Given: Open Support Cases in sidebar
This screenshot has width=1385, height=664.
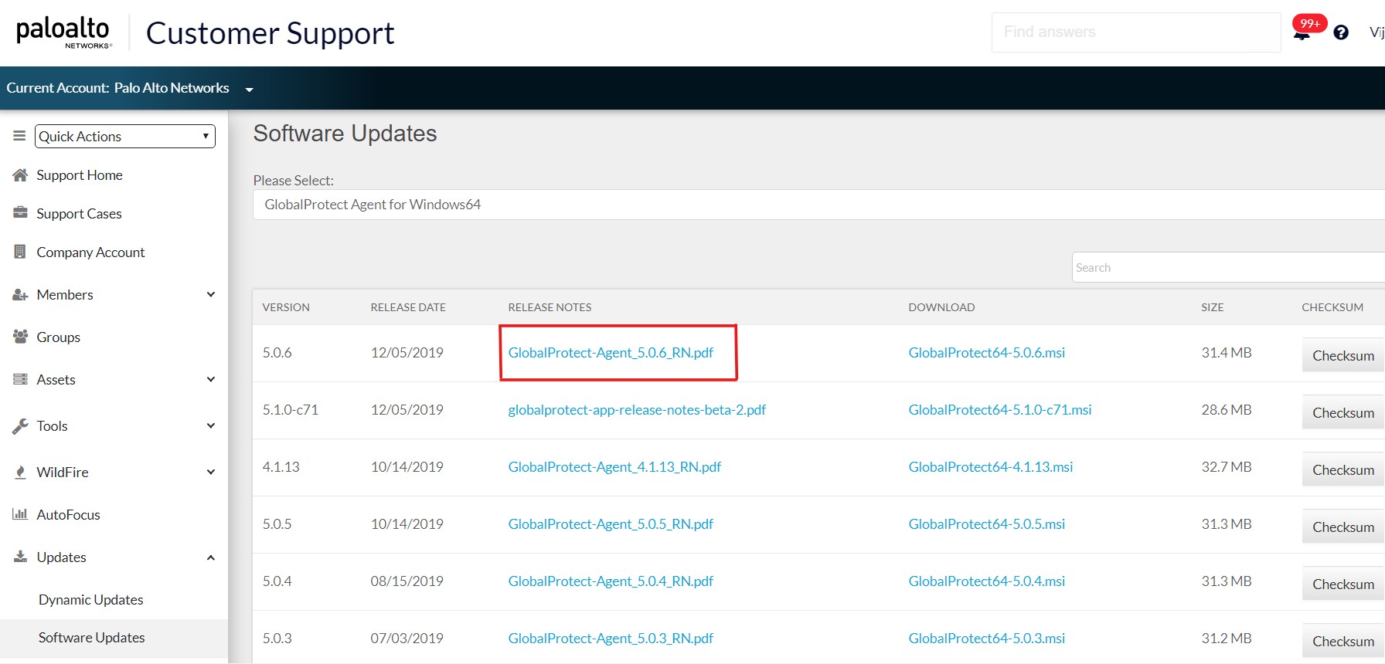Looking at the screenshot, I should point(79,214).
